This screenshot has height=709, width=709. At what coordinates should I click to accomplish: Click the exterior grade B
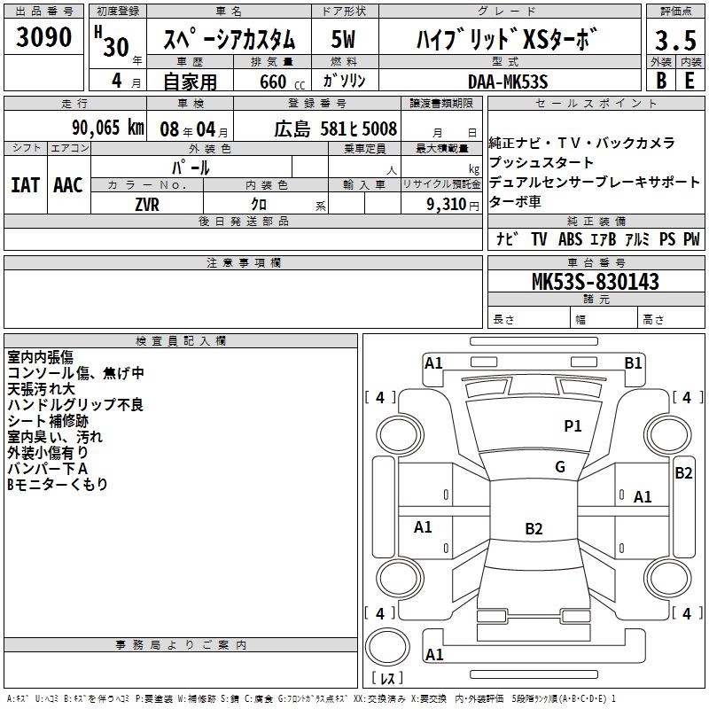(661, 81)
